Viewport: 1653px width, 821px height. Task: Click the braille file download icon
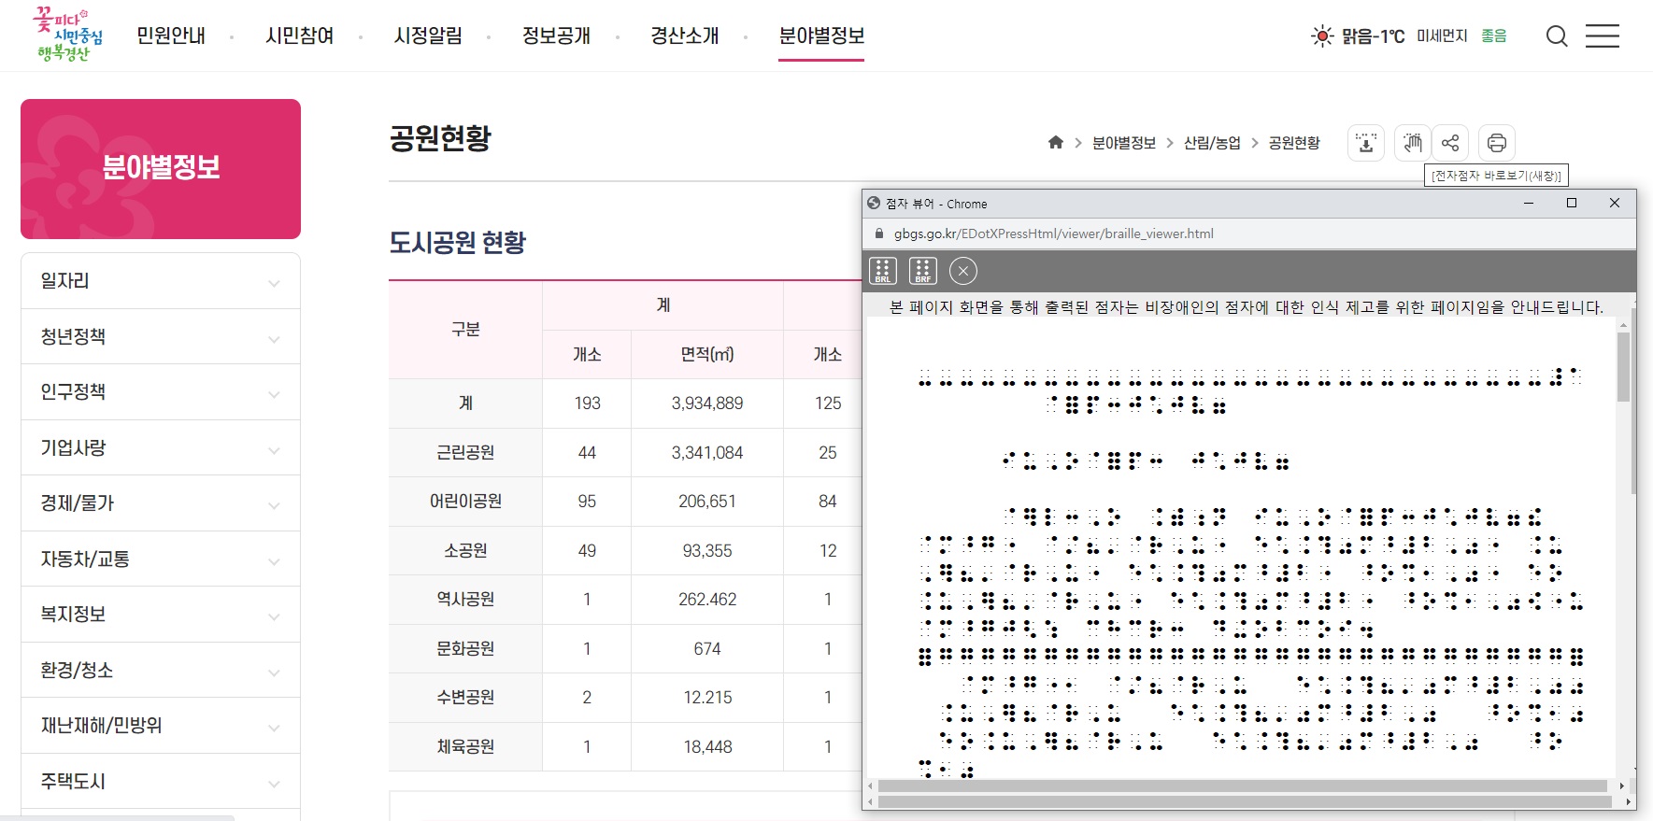[x=1366, y=143]
